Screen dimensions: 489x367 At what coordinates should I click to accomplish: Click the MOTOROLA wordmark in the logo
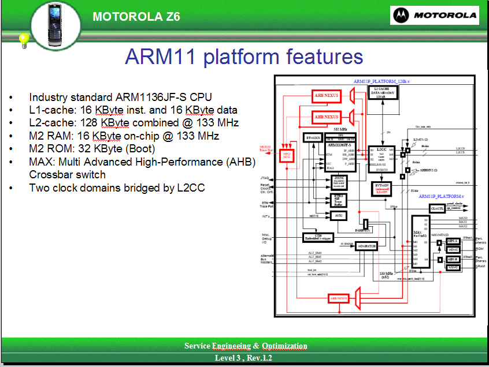tap(445, 15)
